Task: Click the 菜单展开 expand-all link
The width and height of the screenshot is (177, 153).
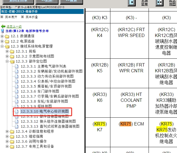Action: 11,17
